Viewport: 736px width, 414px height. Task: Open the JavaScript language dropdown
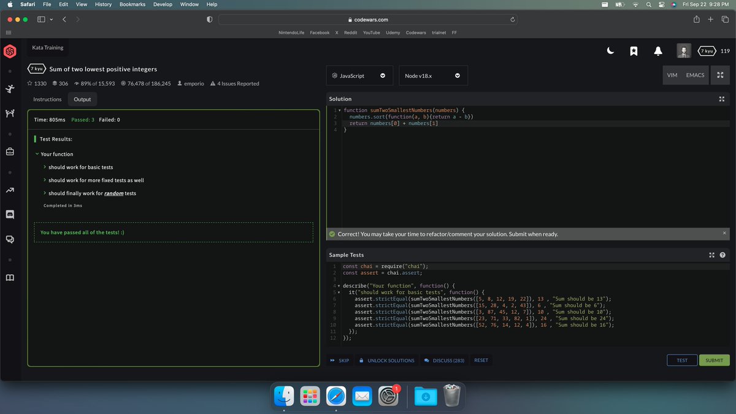tap(359, 75)
